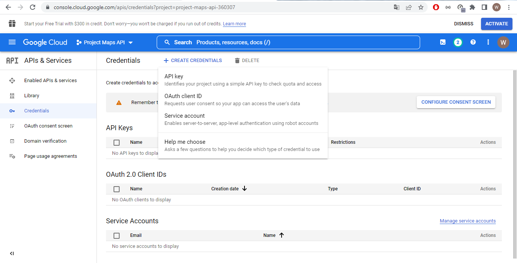Screen dimensions: 517x263
Task: Click CREATE CREDENTIALS button
Action: [x=193, y=61]
